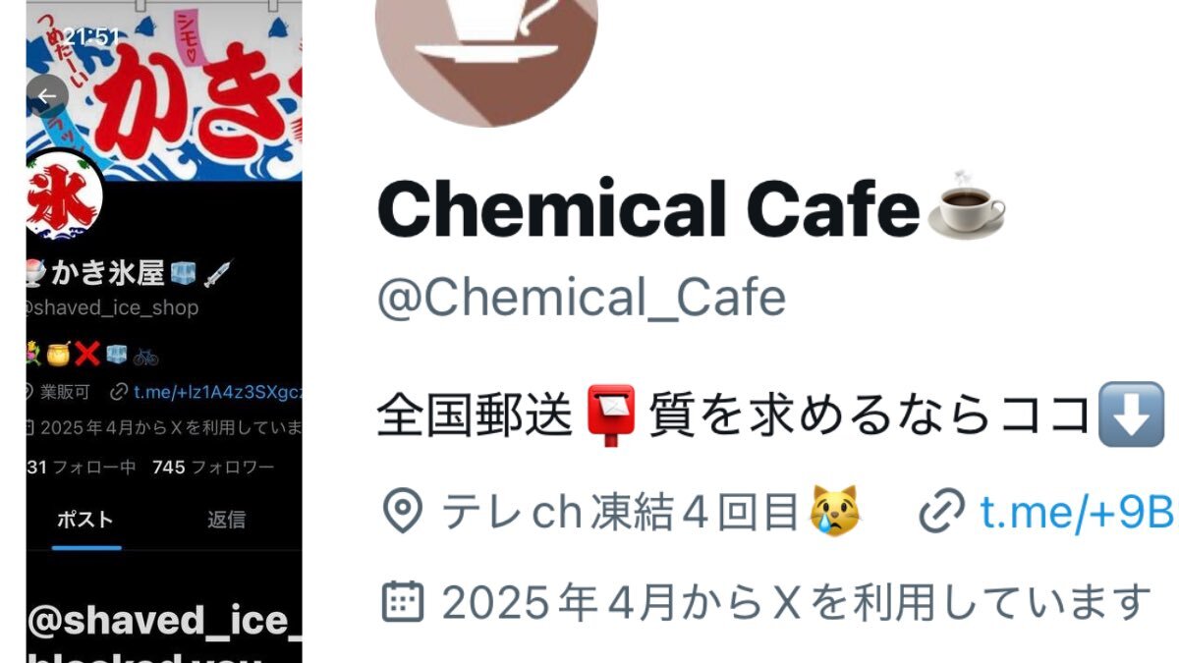
Task: Open the t.me/+lz1A4z3SXgc link
Action: (x=216, y=392)
